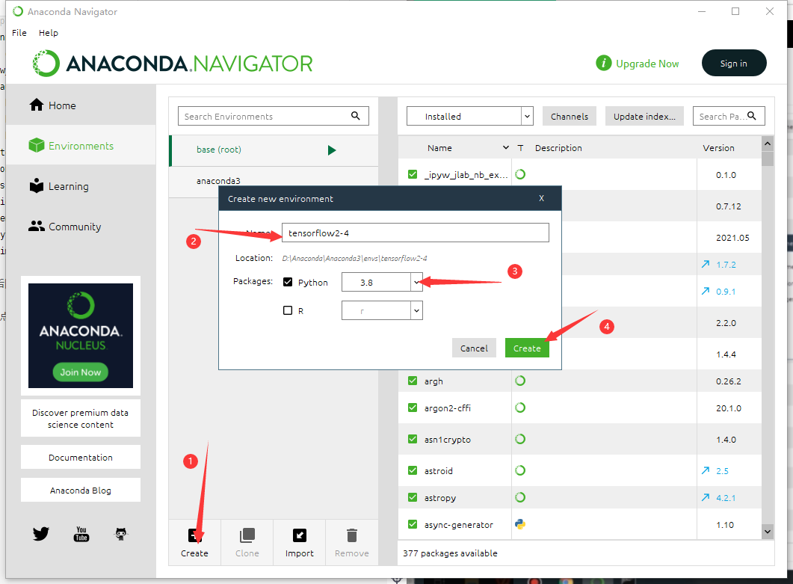Close the Create new environment dialog
The height and width of the screenshot is (584, 793).
point(541,198)
